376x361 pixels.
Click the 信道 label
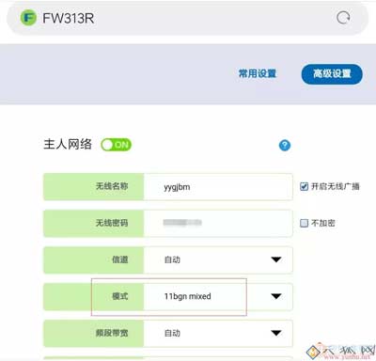(x=120, y=259)
